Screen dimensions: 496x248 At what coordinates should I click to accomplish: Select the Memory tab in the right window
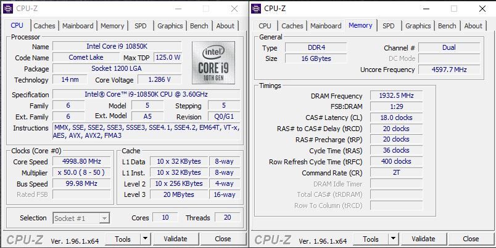coord(360,25)
